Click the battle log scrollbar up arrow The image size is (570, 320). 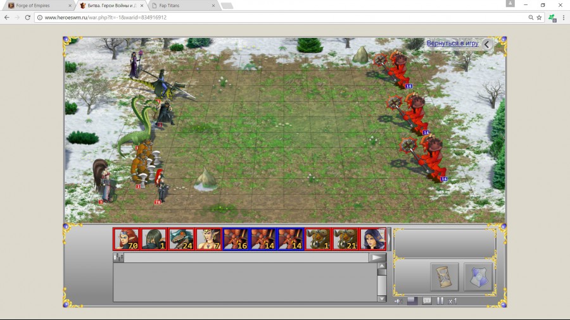tap(382, 266)
